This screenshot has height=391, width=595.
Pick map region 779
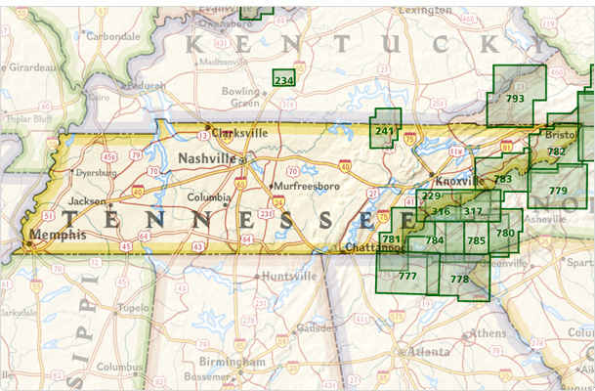(558, 190)
